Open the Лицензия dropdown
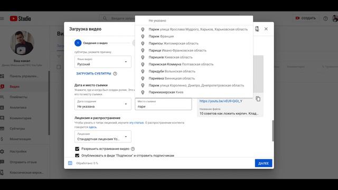This screenshot has width=338, height=190. [x=103, y=137]
